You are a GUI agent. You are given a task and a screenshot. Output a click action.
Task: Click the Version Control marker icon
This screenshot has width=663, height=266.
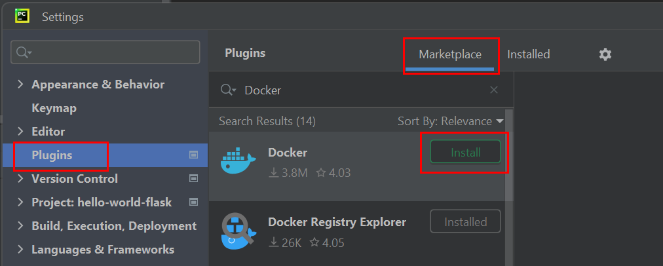[194, 178]
